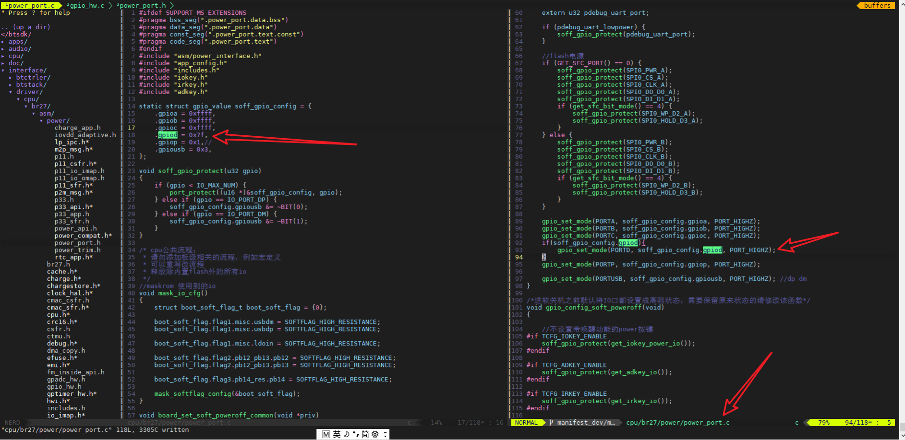Click git branch icon in status line
This screenshot has width=905, height=440.
click(x=551, y=423)
